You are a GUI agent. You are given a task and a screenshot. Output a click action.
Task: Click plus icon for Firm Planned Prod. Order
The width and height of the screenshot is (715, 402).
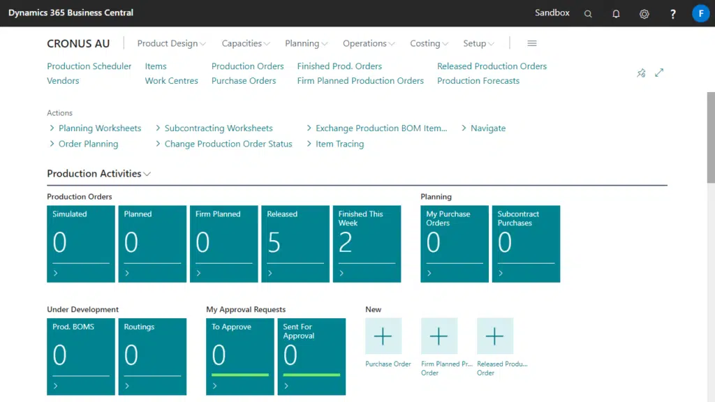tap(438, 336)
